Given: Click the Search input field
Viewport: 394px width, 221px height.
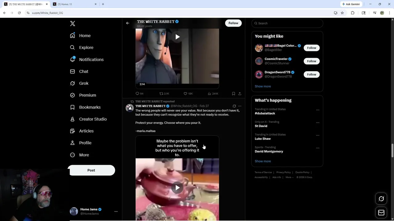Looking at the screenshot, I should 287,23.
